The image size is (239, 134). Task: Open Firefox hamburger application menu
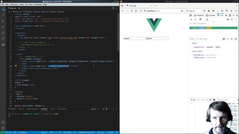point(236,11)
